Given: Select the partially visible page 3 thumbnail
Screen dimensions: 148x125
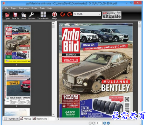Looking at the screenshot, I should [17, 112].
